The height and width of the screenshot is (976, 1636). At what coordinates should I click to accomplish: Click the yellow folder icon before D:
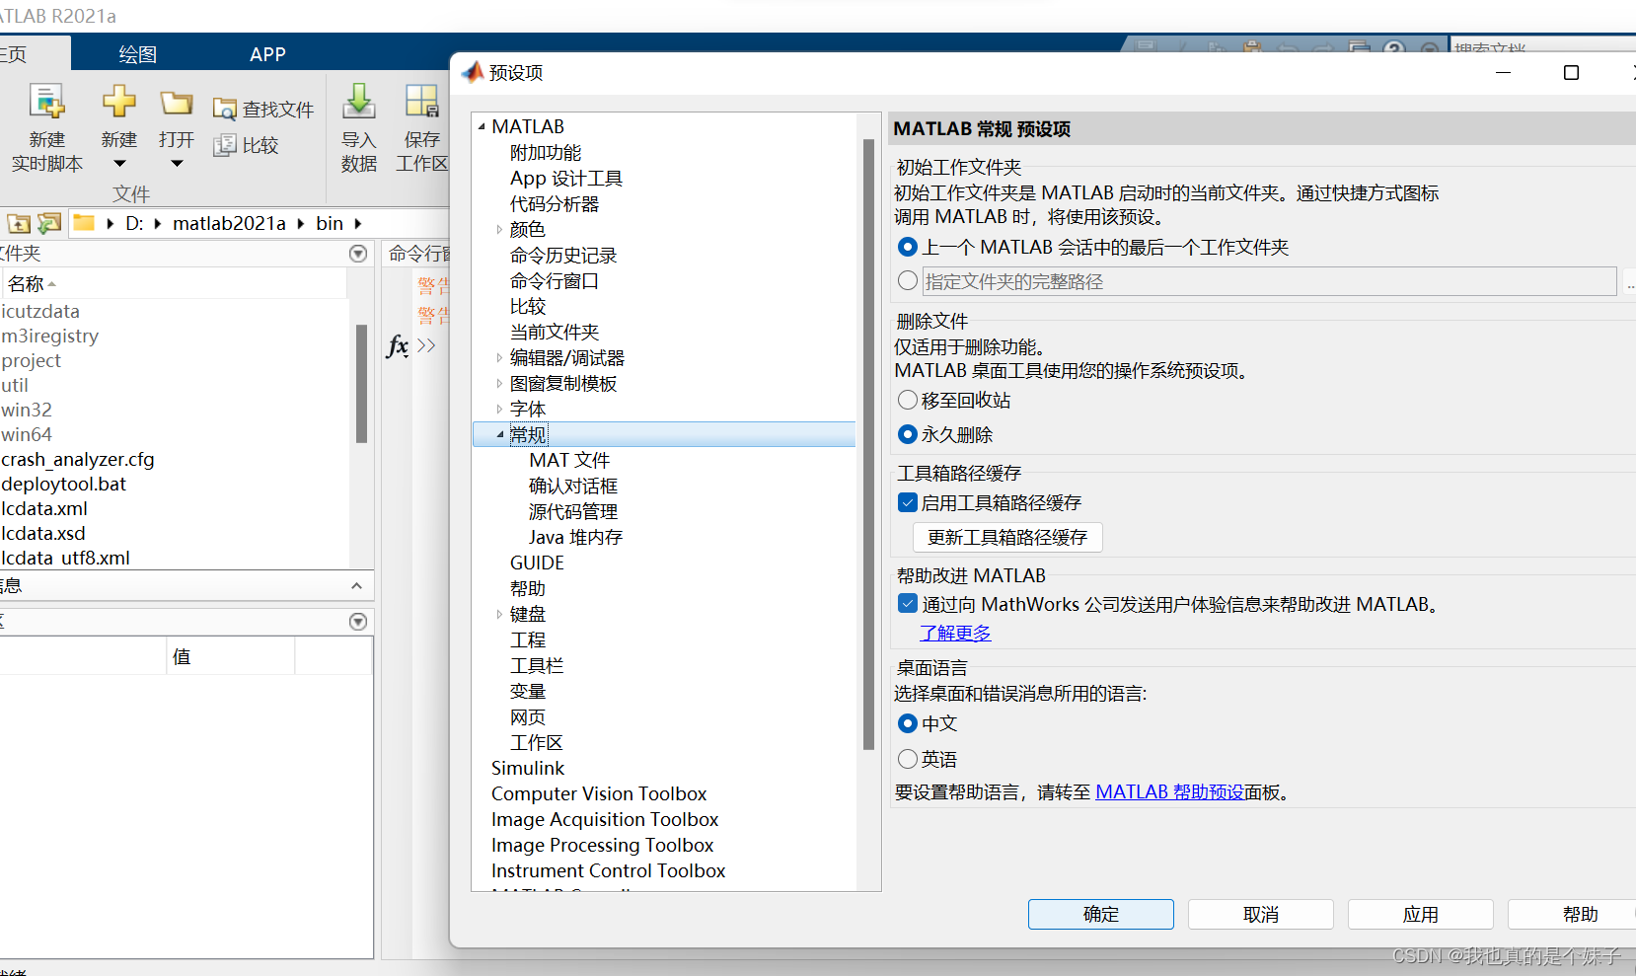[x=84, y=223]
